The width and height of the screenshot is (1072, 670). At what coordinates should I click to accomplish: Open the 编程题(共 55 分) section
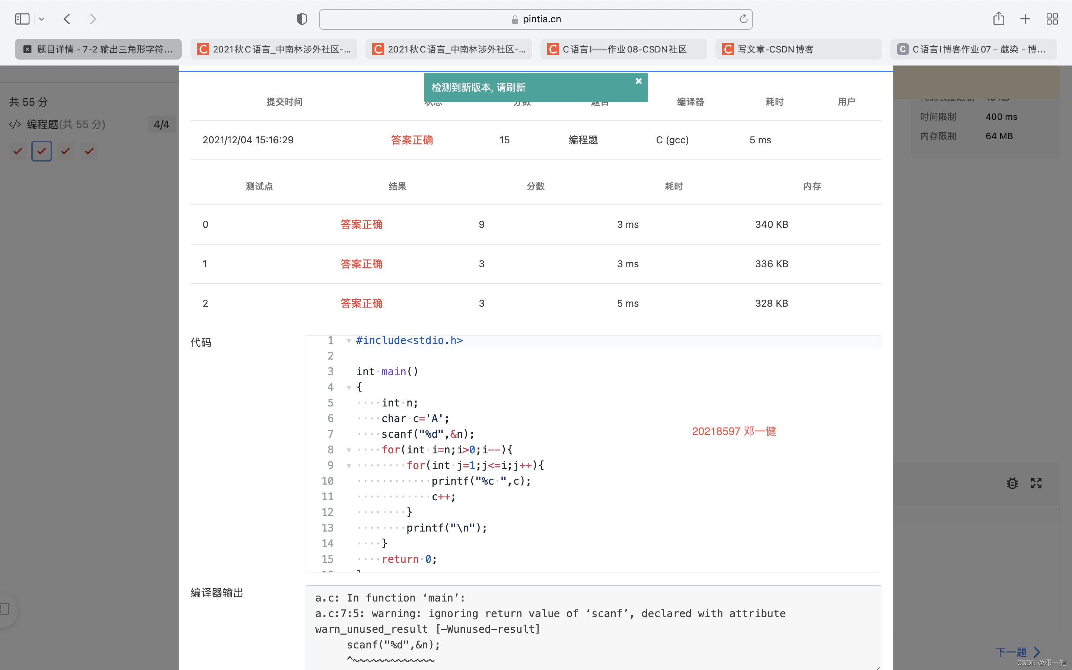(x=66, y=125)
